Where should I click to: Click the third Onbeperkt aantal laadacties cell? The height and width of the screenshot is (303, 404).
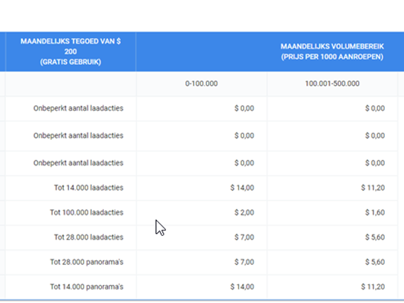[78, 163]
